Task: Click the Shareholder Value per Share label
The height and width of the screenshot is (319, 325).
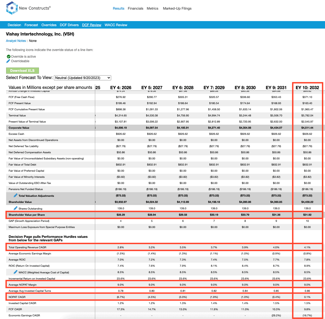Action: 27,215
